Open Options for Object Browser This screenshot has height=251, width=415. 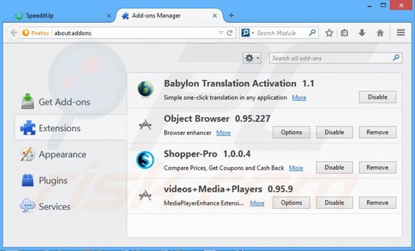(291, 132)
